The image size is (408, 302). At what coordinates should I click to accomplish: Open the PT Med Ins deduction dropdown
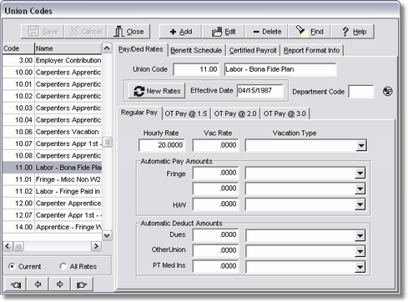360,267
